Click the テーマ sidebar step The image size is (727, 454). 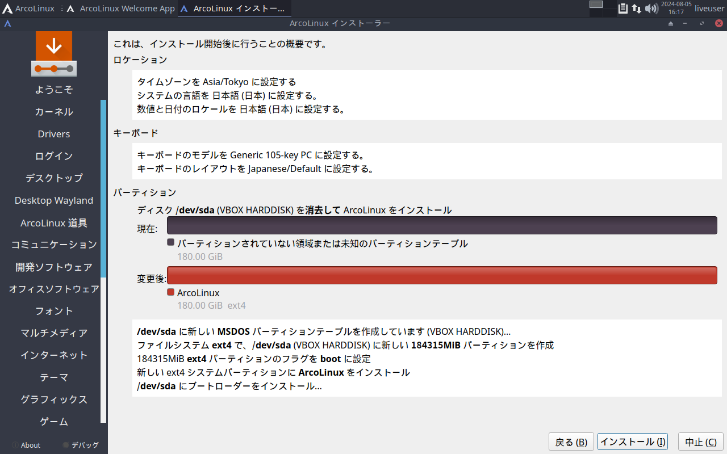click(54, 377)
